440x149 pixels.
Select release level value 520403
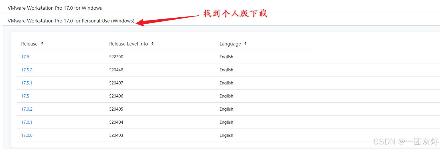tap(116, 135)
